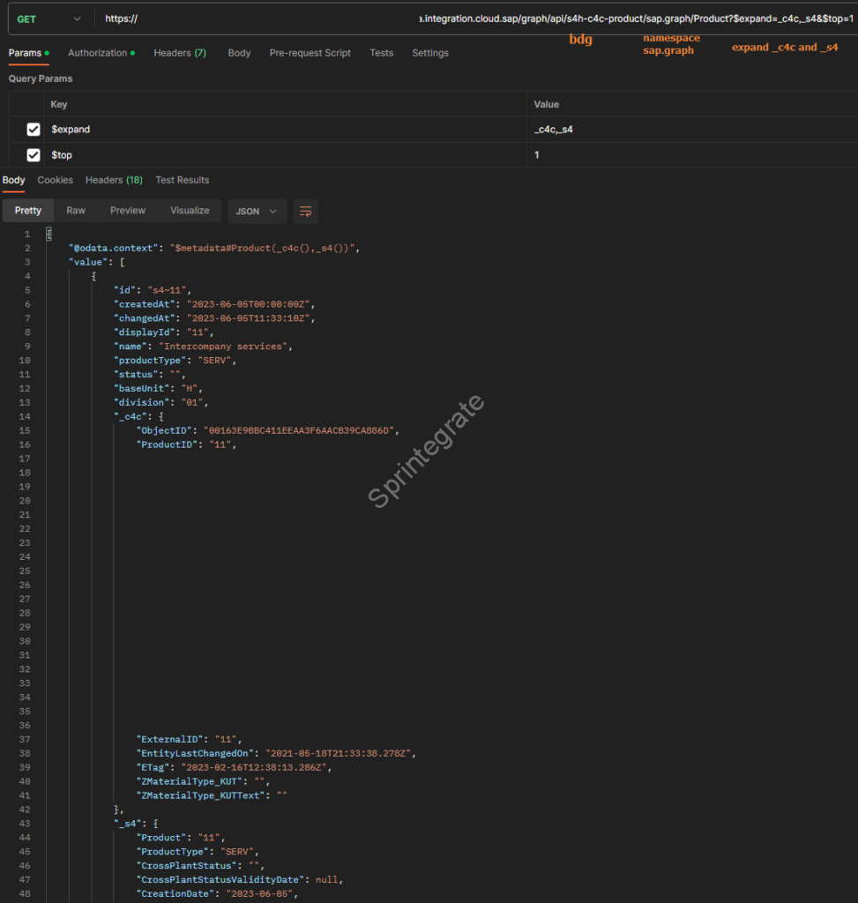858x903 pixels.
Task: Go to the Tests tab
Action: click(x=381, y=53)
